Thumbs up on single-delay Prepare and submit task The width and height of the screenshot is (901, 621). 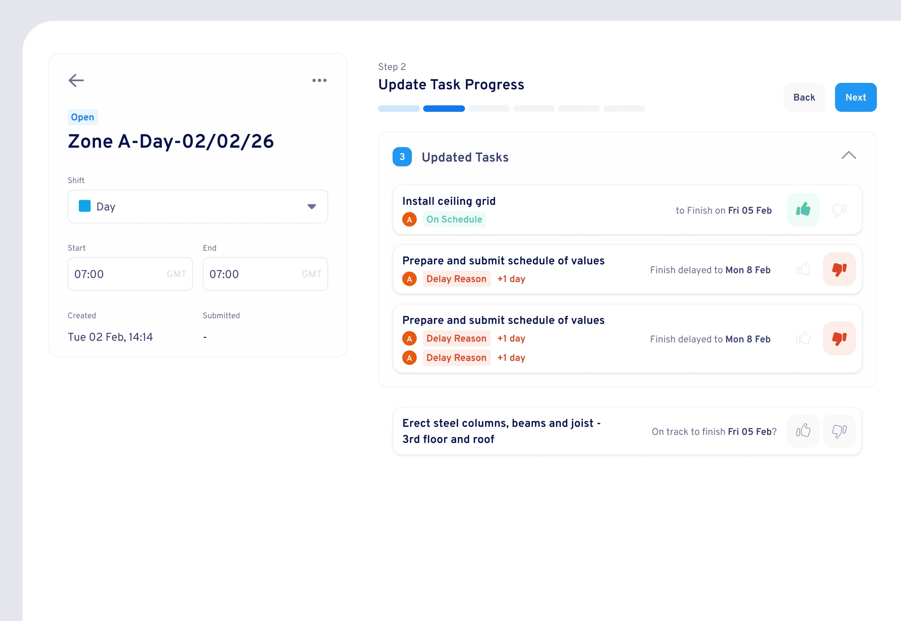[803, 269]
